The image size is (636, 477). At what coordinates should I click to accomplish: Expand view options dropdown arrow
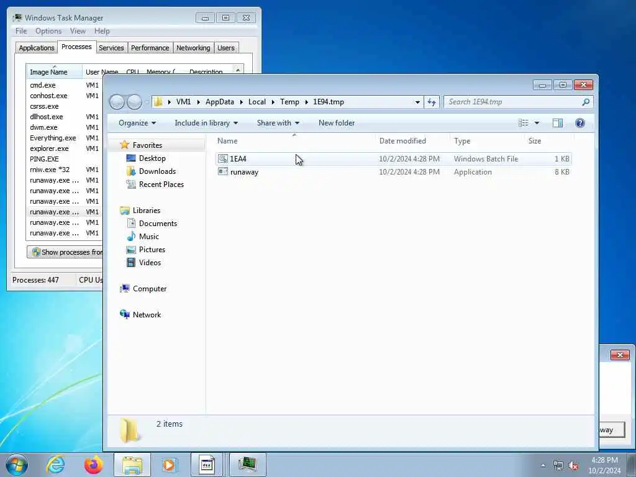tap(537, 123)
